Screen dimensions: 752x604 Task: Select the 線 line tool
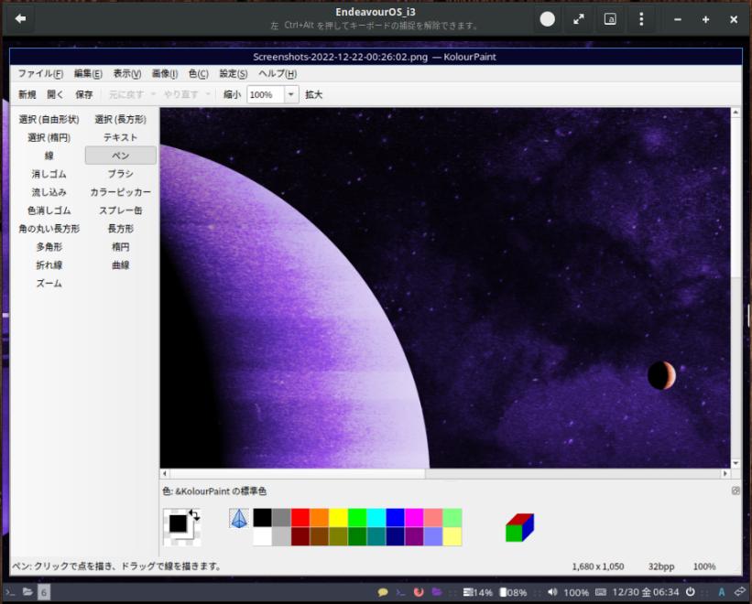pyautogui.click(x=49, y=156)
